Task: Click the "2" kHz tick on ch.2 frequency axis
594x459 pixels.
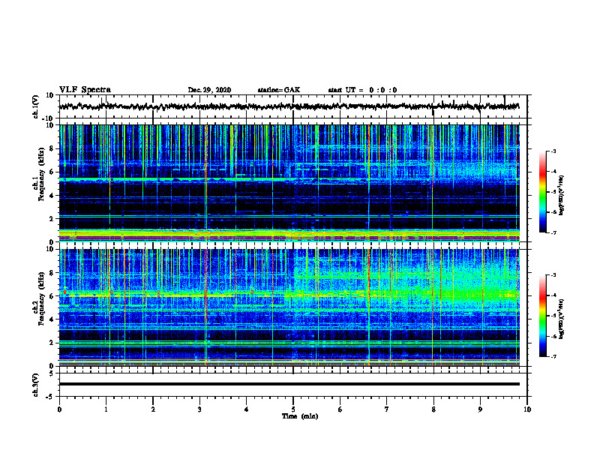Action: point(52,343)
